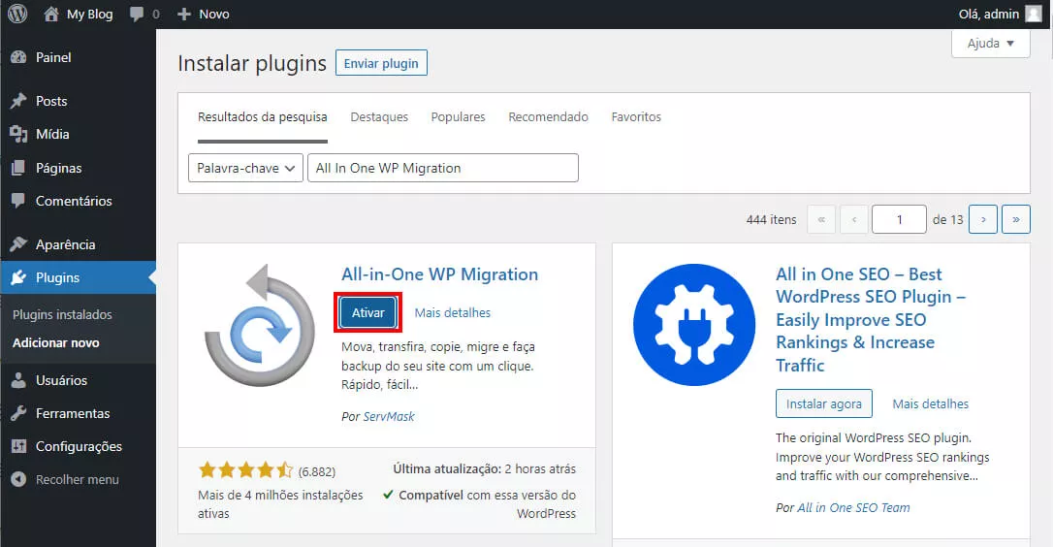1053x547 pixels.
Task: Click the WordPress logo icon
Action: (x=17, y=14)
